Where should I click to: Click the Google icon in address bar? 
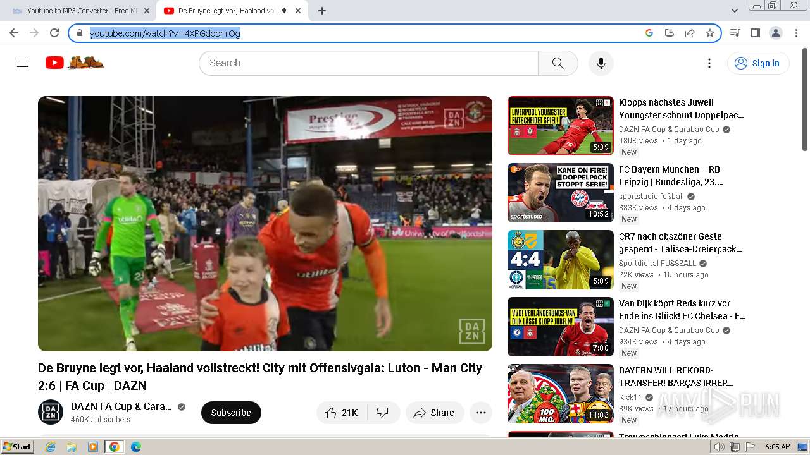pyautogui.click(x=649, y=33)
